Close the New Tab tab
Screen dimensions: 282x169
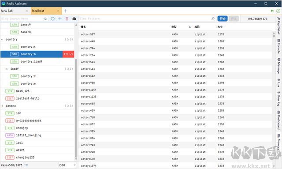coord(27,11)
